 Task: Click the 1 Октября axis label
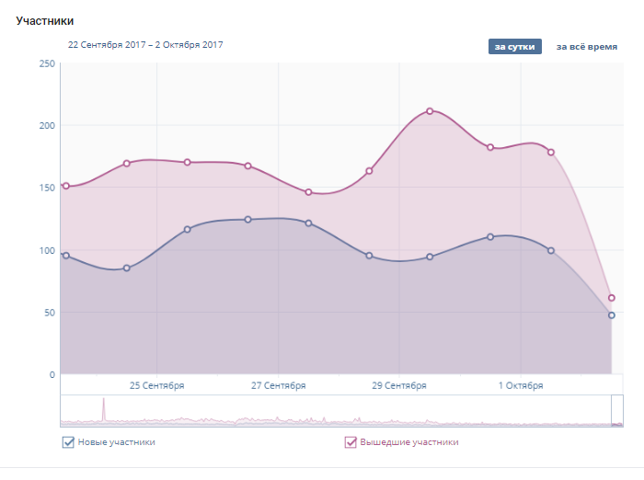pyautogui.click(x=521, y=386)
